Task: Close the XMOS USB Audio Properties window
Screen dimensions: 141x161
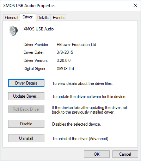Action: (135, 5)
